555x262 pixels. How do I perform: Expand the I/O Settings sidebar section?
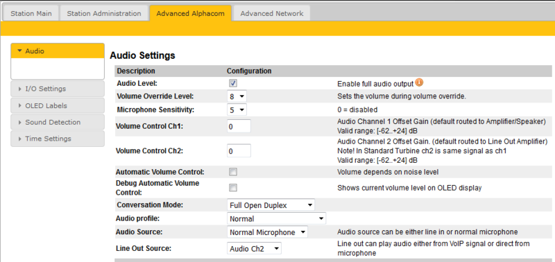58,89
